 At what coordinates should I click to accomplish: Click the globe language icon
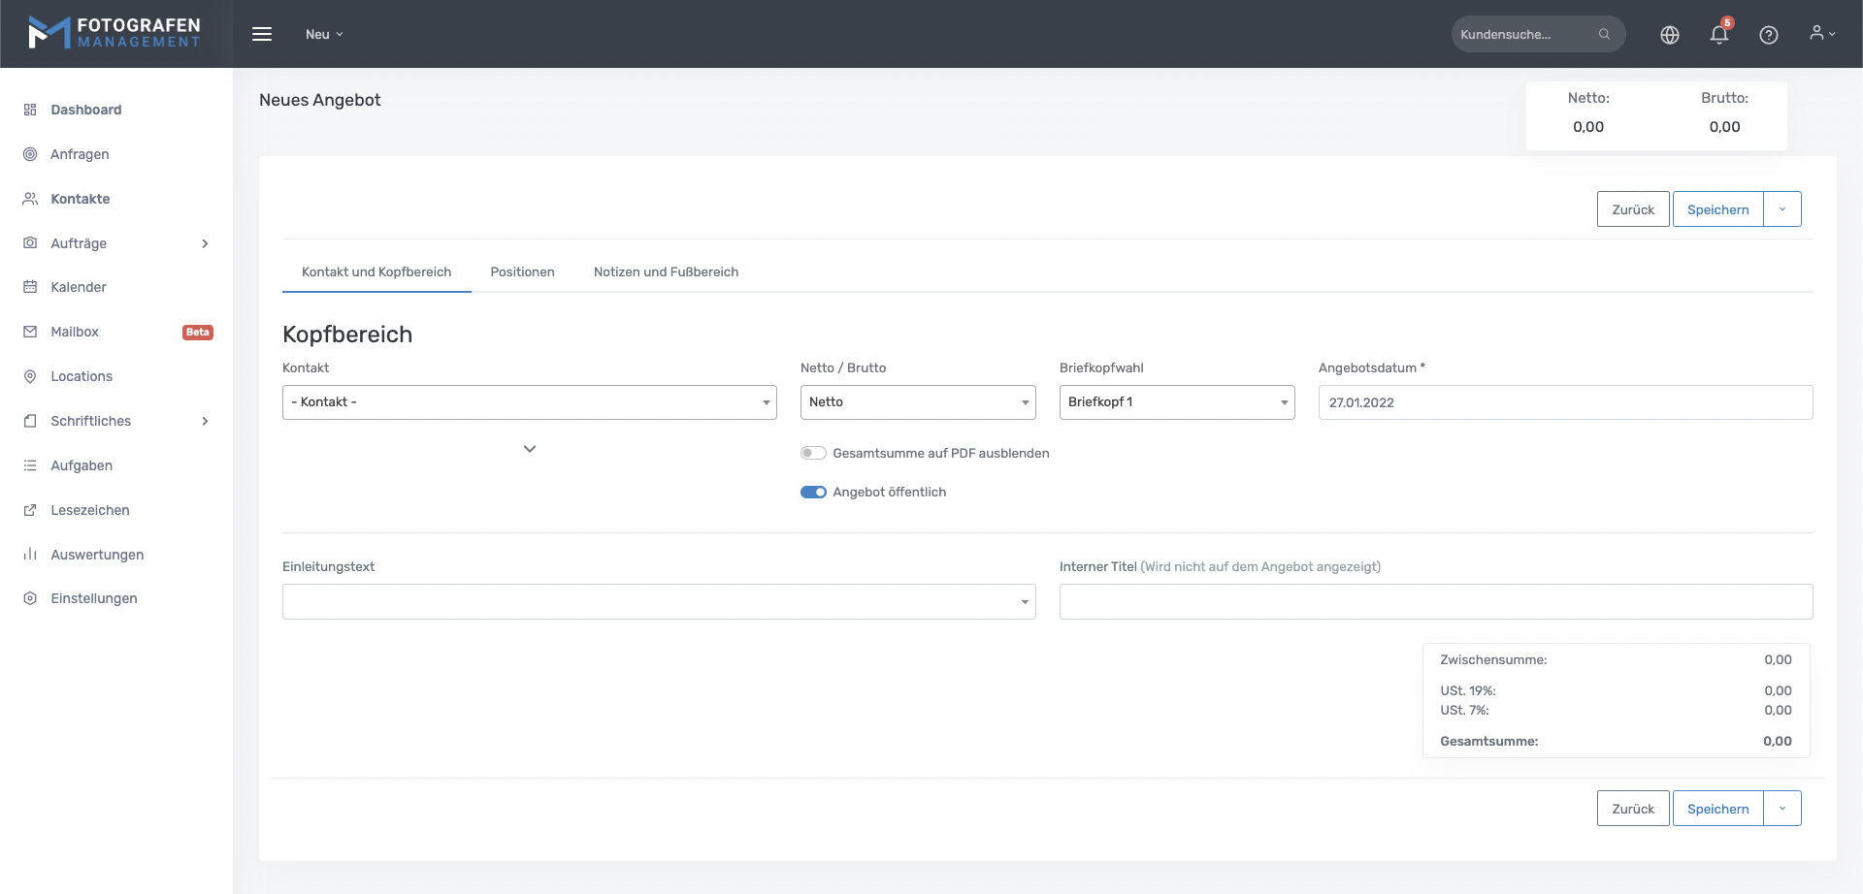[x=1669, y=35]
